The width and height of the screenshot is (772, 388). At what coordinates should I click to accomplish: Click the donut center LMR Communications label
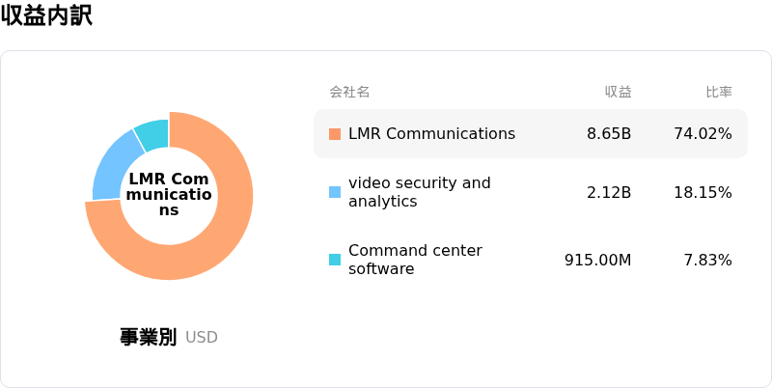coord(169,195)
